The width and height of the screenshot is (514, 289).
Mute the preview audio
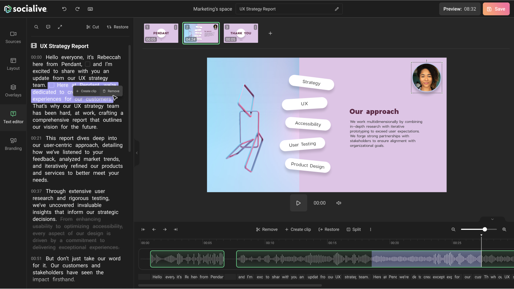pos(339,203)
